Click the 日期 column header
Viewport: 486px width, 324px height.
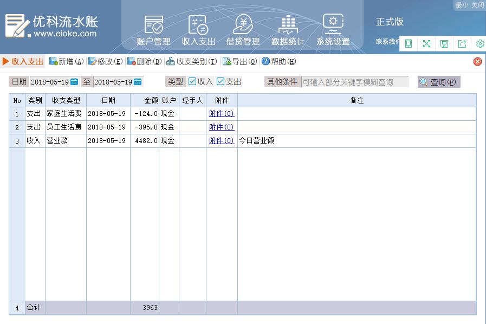tap(108, 100)
